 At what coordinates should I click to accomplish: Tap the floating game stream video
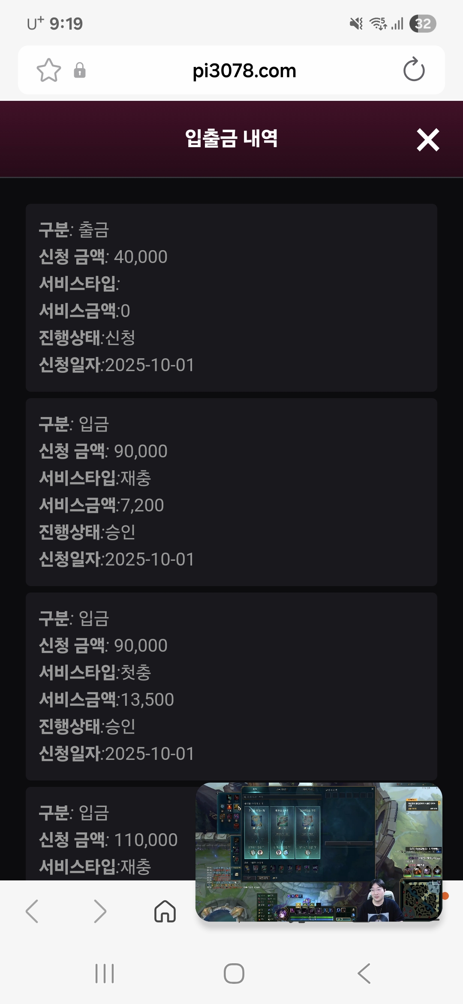pyautogui.click(x=319, y=852)
